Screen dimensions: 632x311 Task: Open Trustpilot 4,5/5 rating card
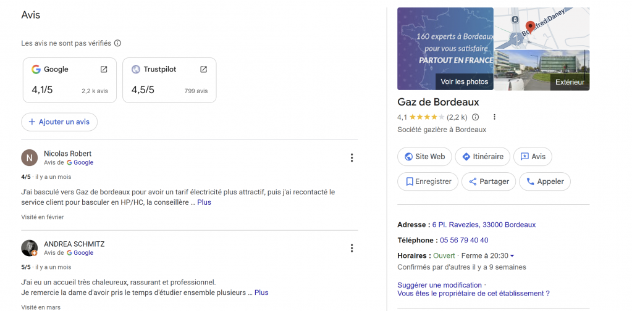169,80
